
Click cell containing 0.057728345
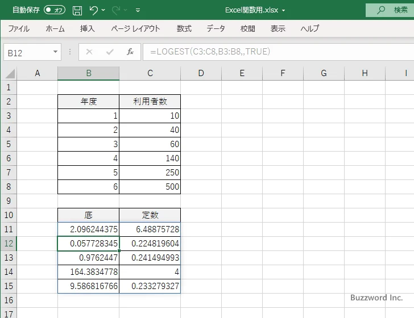(x=89, y=244)
